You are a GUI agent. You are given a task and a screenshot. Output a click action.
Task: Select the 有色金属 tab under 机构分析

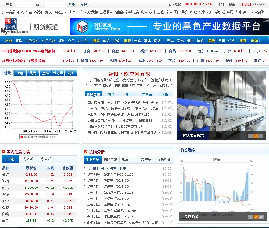pyautogui.click(x=110, y=159)
